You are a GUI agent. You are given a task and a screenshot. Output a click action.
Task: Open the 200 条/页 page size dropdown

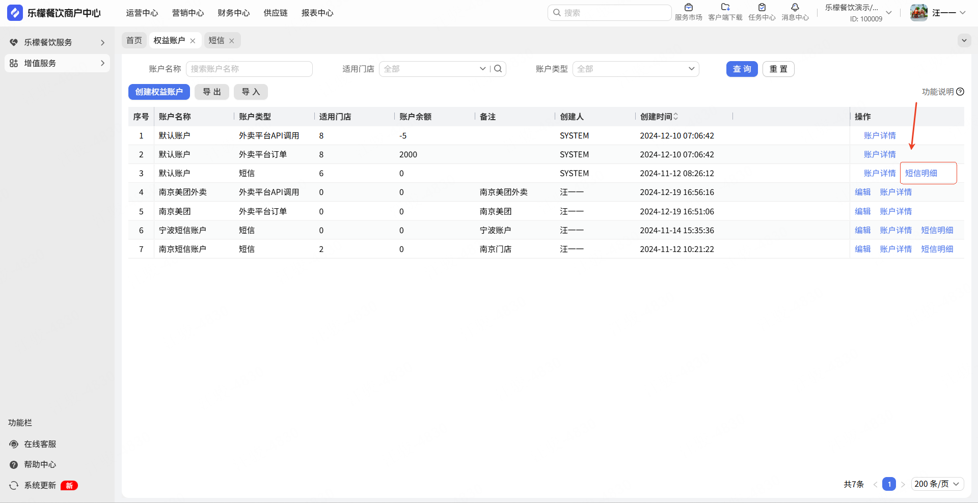[x=937, y=484]
